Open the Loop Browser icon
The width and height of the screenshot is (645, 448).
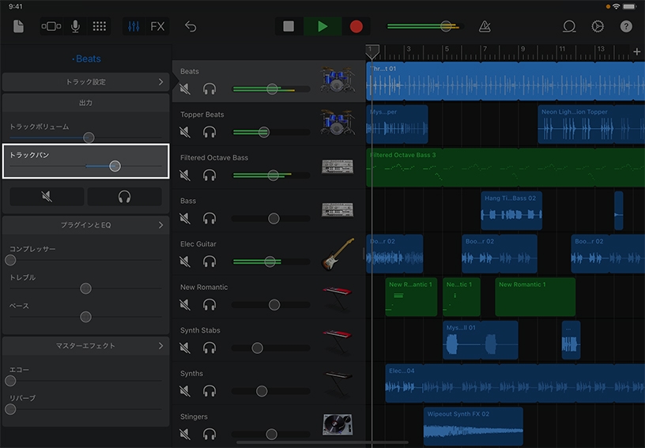pos(569,26)
